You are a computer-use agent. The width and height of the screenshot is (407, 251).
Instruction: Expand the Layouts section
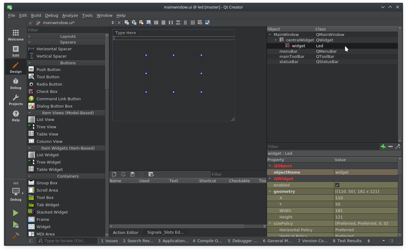coord(30,36)
